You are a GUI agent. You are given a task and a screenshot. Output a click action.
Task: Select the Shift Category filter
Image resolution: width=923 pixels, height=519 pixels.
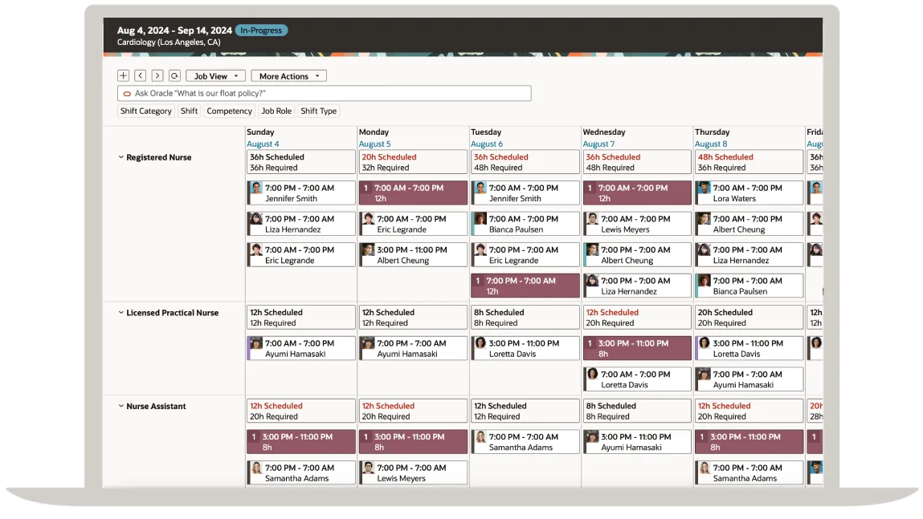click(146, 111)
